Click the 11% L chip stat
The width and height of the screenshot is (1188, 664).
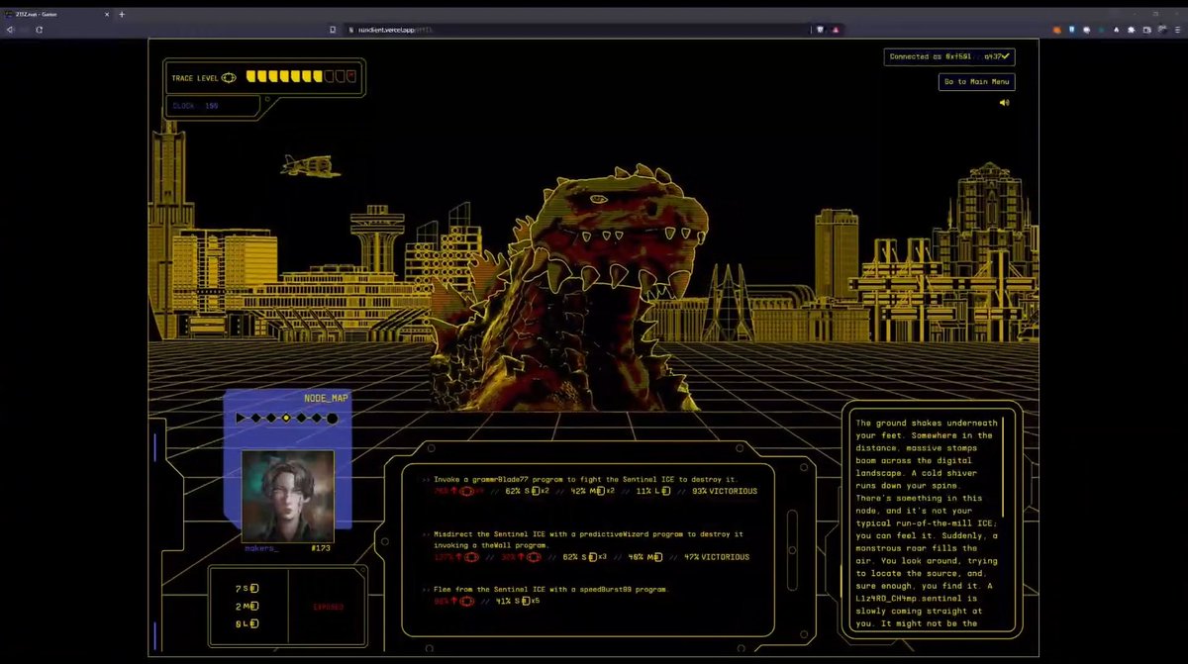651,491
